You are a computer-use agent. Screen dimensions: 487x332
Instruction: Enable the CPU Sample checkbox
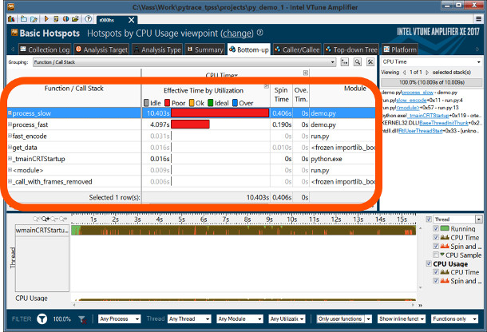coord(436,255)
